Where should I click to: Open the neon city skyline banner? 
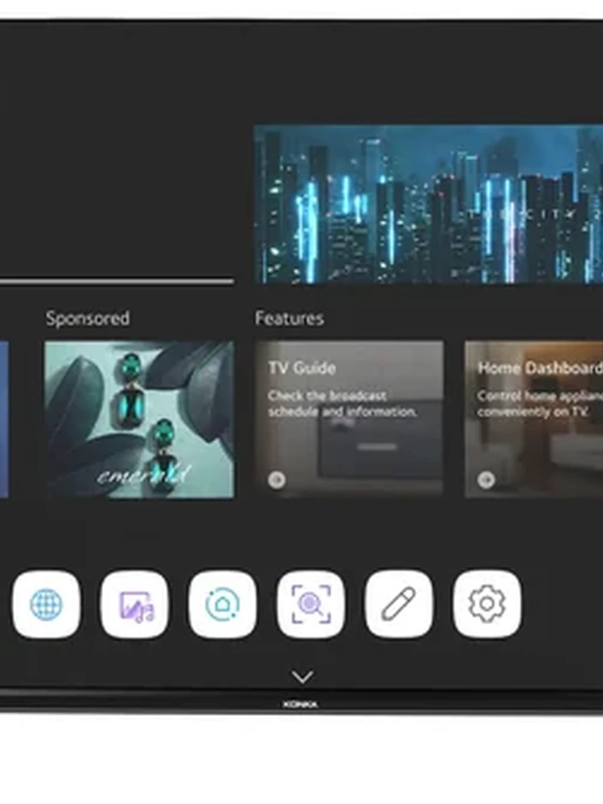[428, 204]
